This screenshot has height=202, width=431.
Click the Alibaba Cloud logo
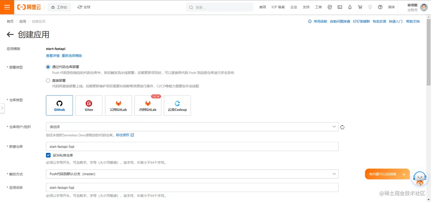tap(29, 7)
